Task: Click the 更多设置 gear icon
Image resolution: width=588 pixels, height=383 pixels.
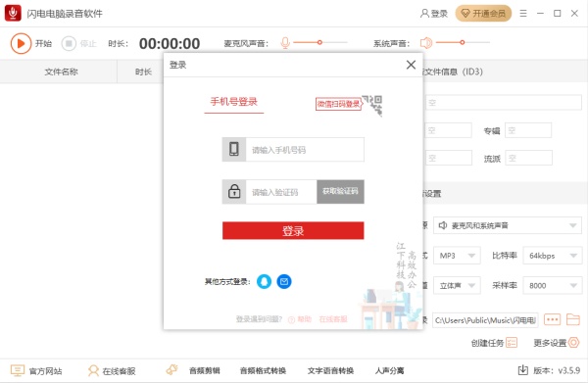Action: [573, 343]
